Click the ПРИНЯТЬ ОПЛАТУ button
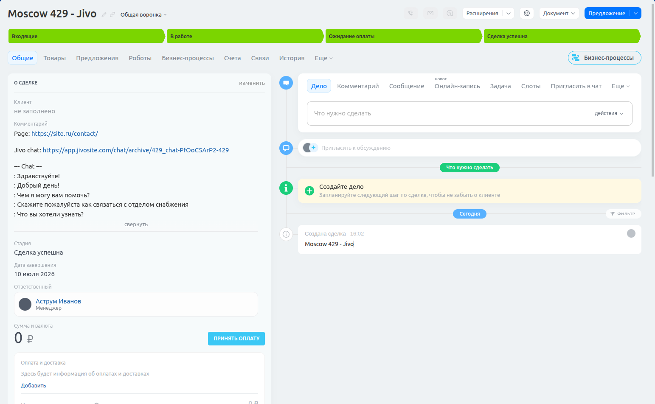This screenshot has width=655, height=404. (236, 339)
